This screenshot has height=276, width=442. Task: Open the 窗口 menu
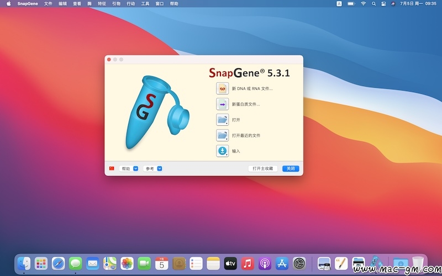(x=160, y=4)
